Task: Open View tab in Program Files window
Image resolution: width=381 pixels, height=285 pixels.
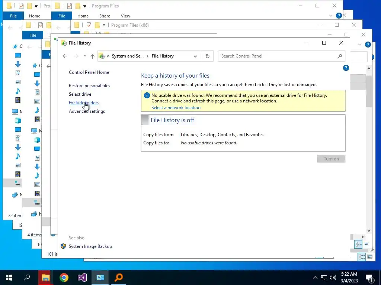Action: (x=126, y=16)
